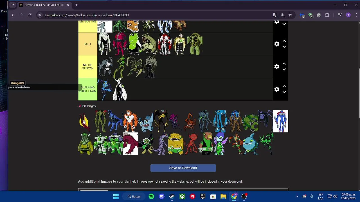Click the Save or Download button
360x202 pixels.
(183, 168)
